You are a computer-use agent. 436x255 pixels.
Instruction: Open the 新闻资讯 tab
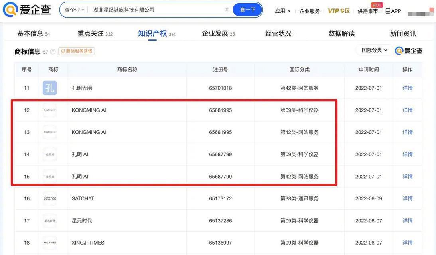[x=403, y=33]
